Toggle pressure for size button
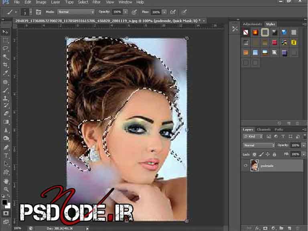This screenshot has width=308, height=231. click(184, 12)
